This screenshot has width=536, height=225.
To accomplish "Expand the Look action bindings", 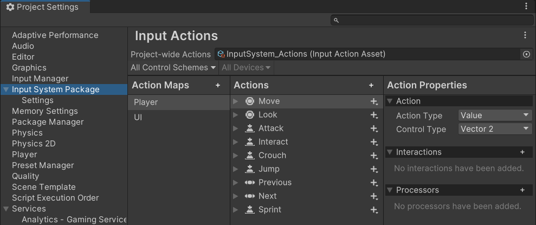I will pos(235,115).
